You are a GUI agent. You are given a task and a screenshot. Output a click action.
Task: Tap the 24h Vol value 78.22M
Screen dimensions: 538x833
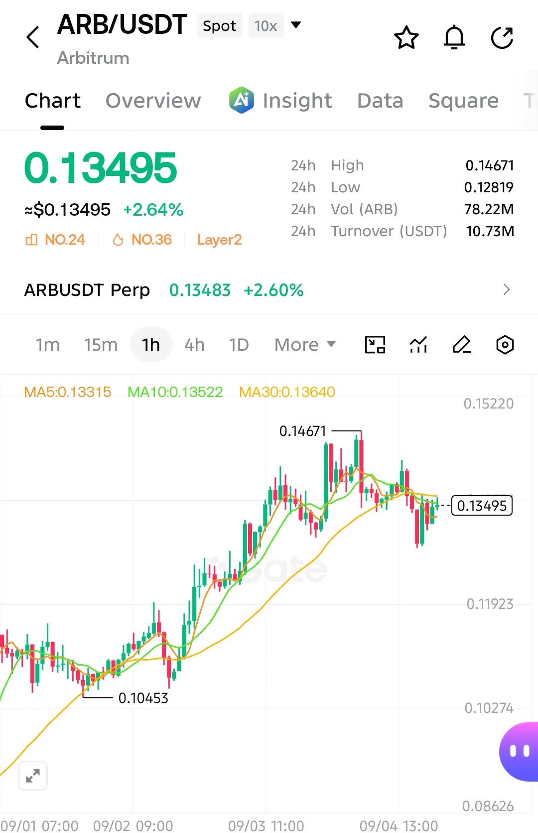pyautogui.click(x=489, y=209)
